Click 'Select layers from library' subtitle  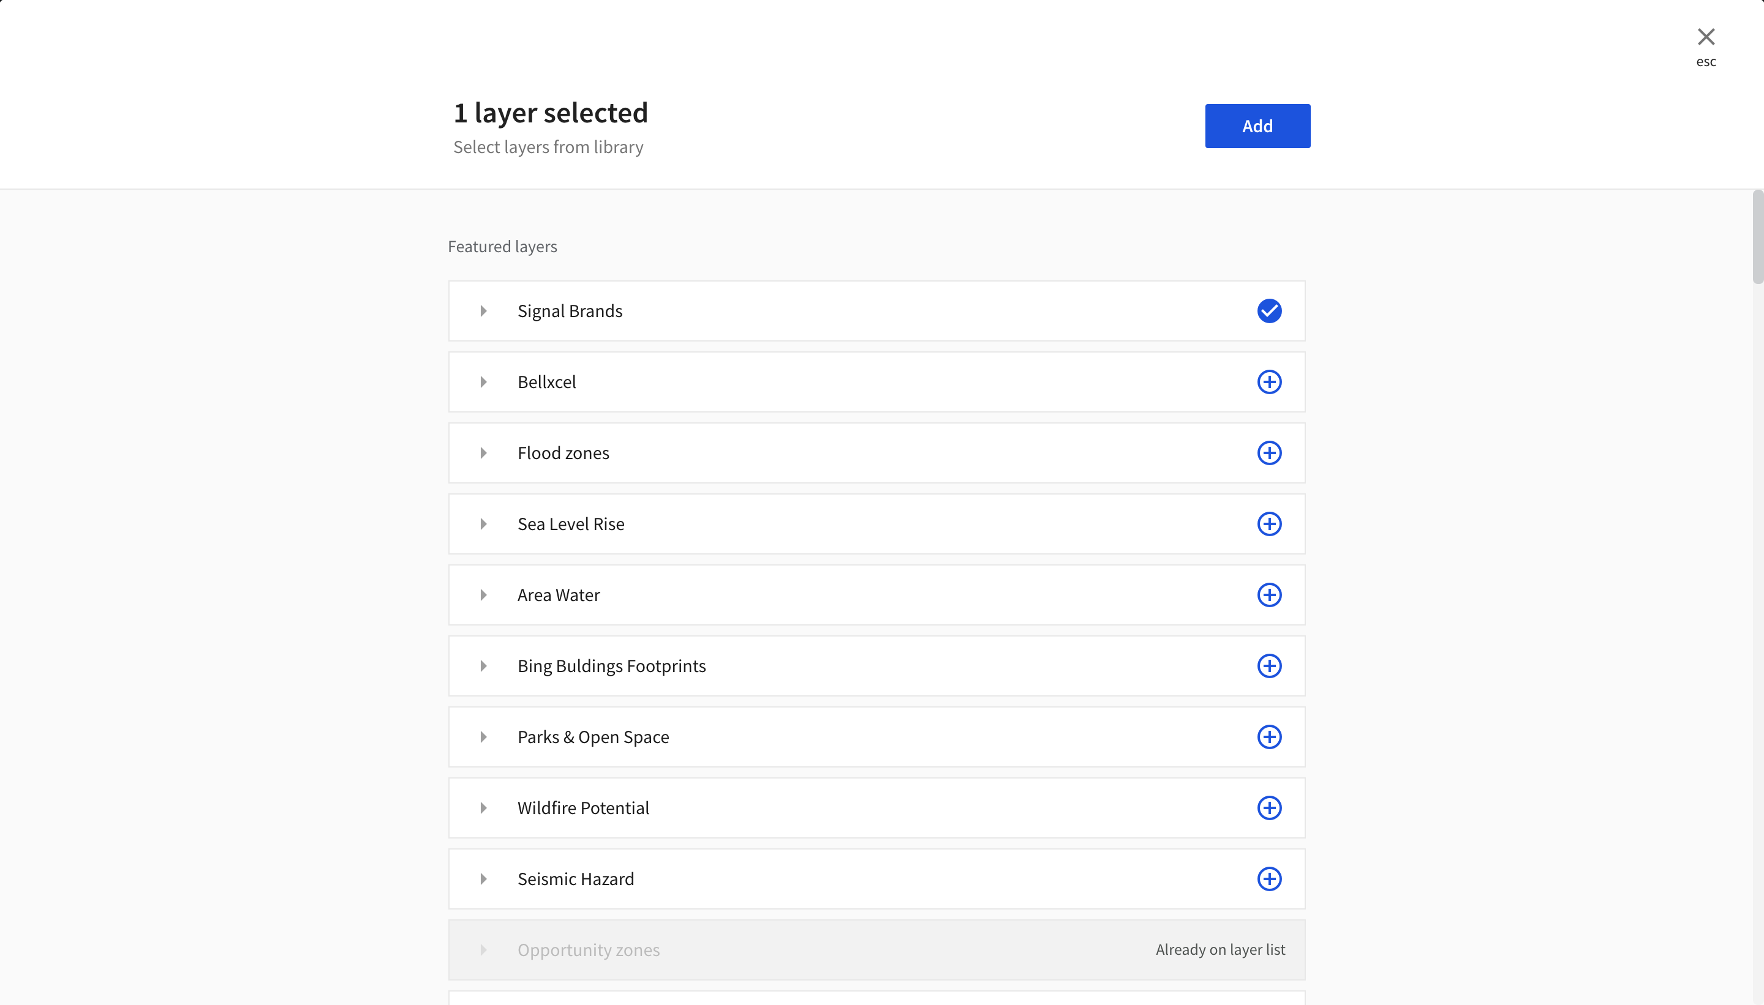click(x=548, y=147)
